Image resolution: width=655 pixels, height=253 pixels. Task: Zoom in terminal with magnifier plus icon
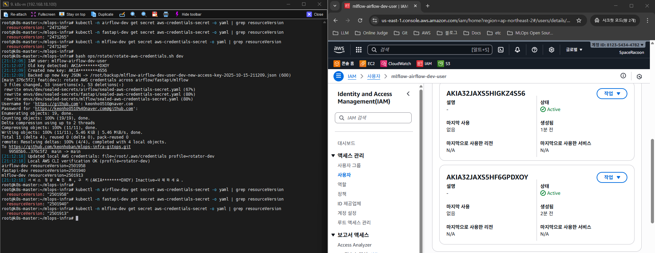133,14
